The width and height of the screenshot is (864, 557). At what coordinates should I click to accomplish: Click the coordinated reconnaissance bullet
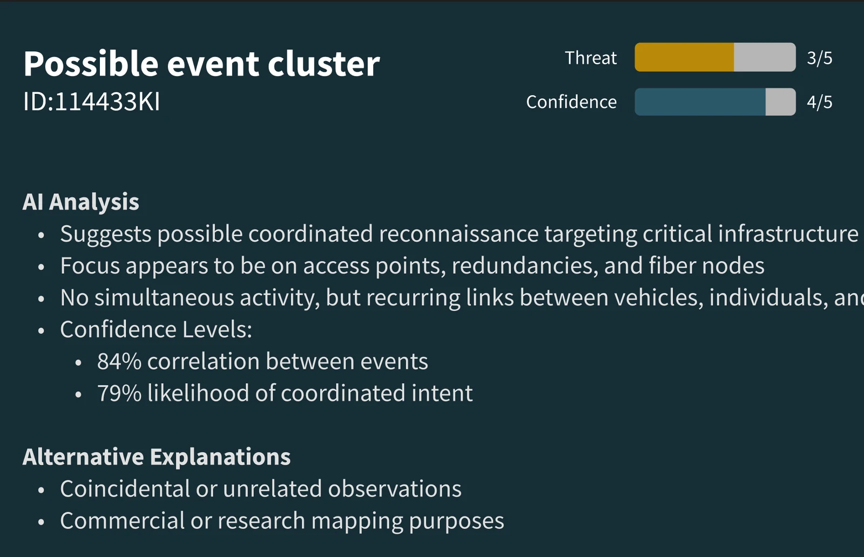459,234
